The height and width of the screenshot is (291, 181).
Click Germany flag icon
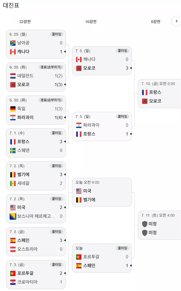pyautogui.click(x=13, y=109)
